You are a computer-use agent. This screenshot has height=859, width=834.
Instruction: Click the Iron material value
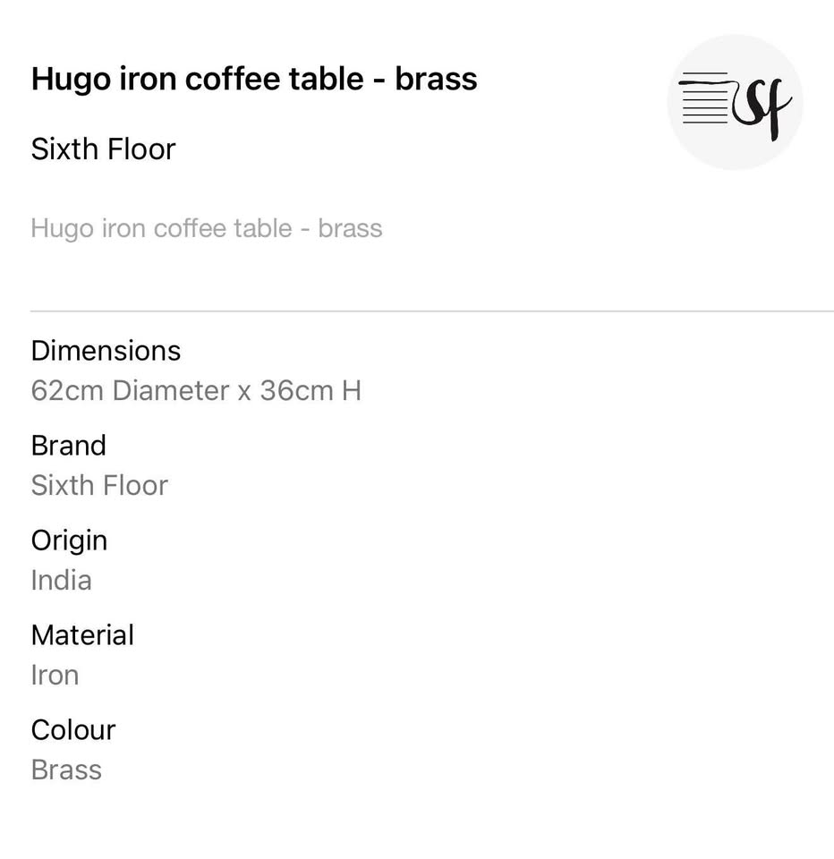point(55,675)
